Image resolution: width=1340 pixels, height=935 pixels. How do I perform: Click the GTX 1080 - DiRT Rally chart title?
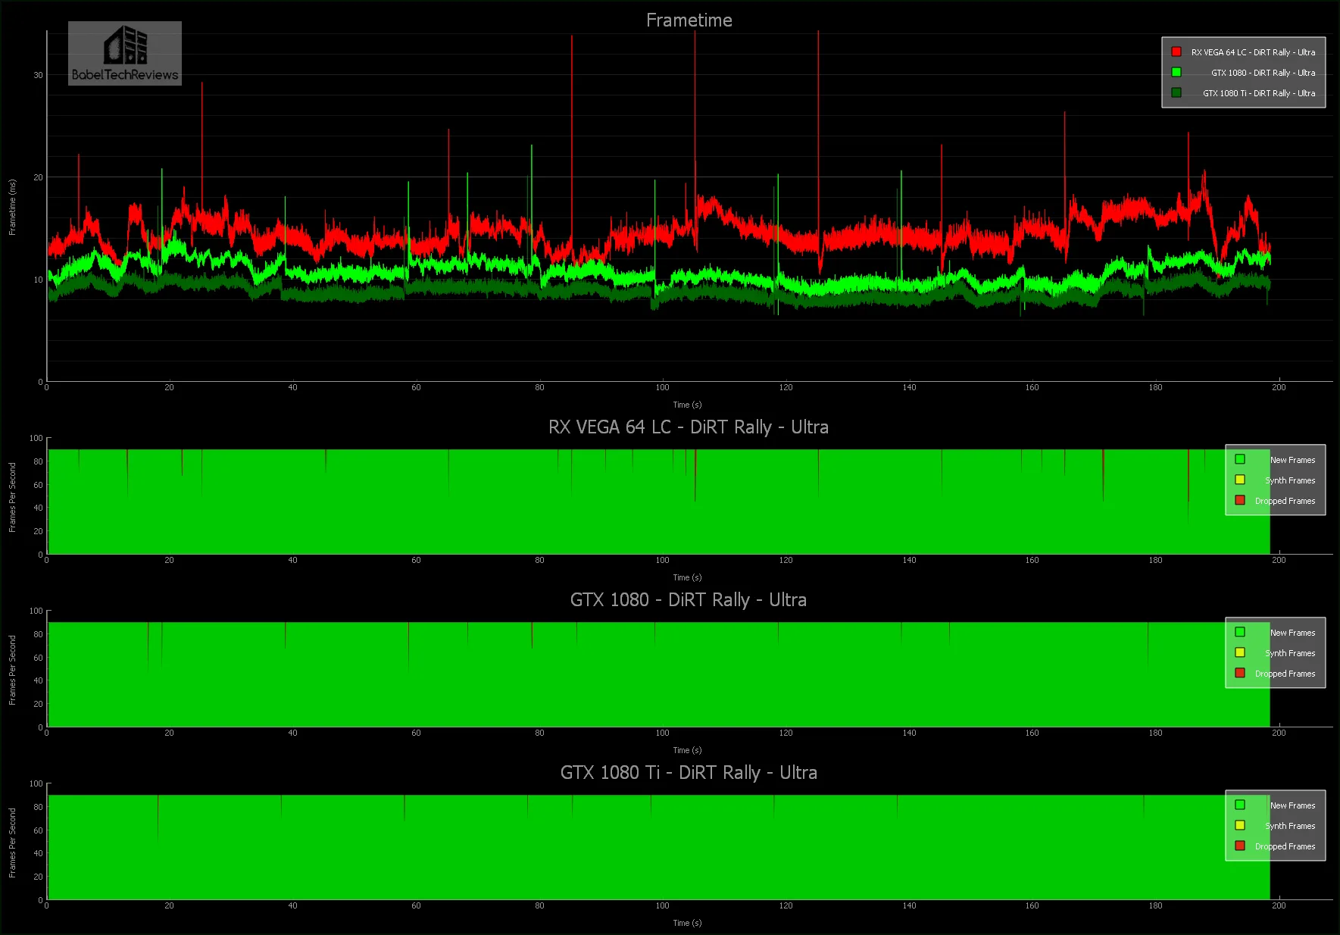(x=688, y=600)
